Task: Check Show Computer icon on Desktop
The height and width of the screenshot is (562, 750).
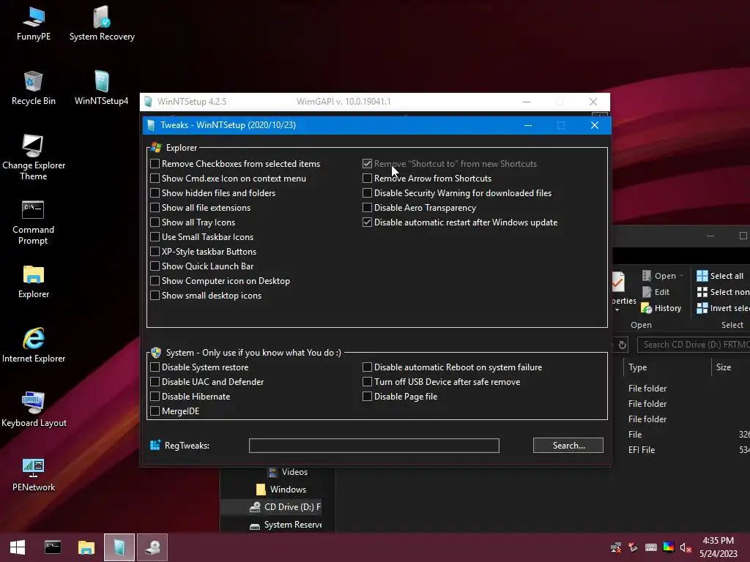Action: pyautogui.click(x=155, y=281)
